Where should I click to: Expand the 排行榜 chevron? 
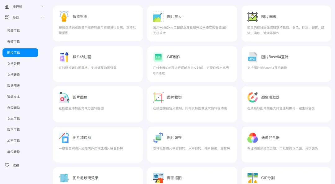[x=42, y=6]
